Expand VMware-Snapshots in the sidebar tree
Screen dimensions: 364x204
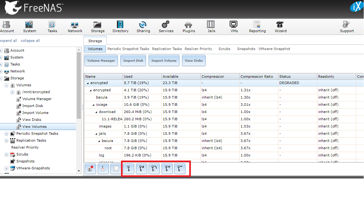[7, 168]
